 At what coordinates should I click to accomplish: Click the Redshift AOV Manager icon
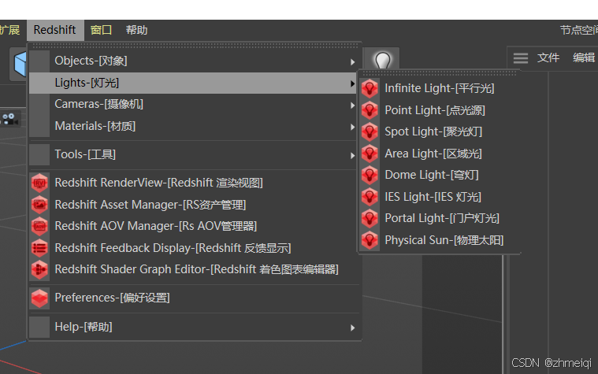click(39, 227)
